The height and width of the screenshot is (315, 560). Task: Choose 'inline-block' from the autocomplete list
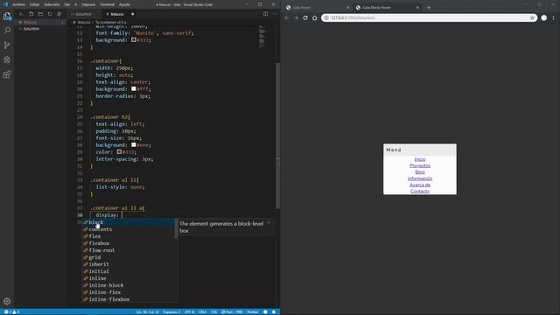click(x=129, y=285)
